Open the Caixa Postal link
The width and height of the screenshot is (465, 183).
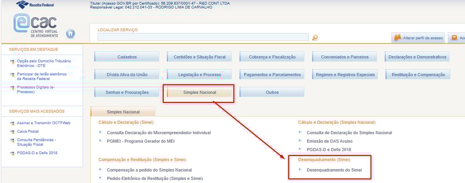click(28, 131)
